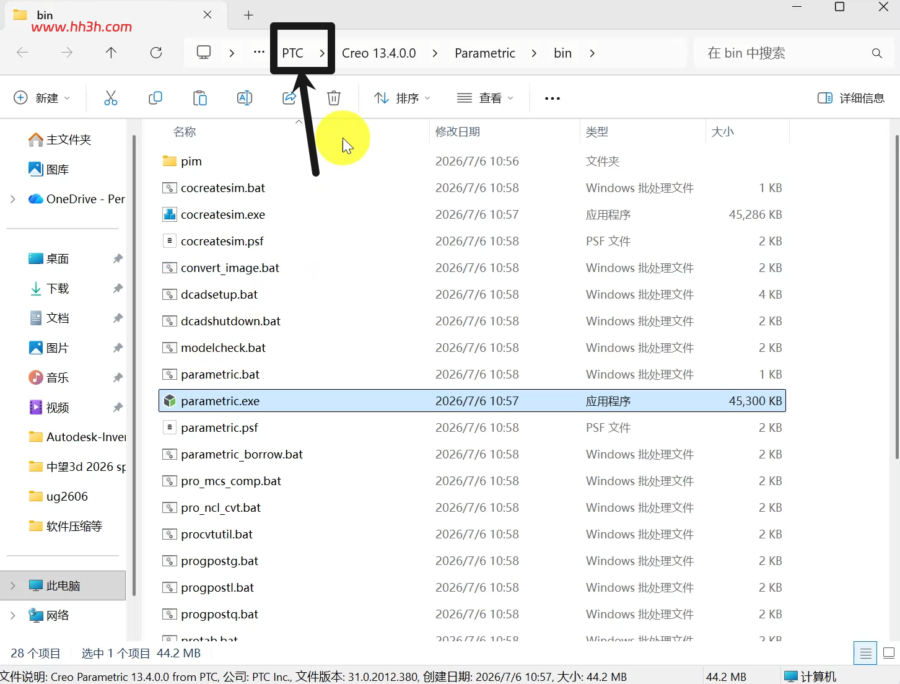The image size is (900, 684).
Task: Click the Paste clipboard icon
Action: pyautogui.click(x=200, y=98)
